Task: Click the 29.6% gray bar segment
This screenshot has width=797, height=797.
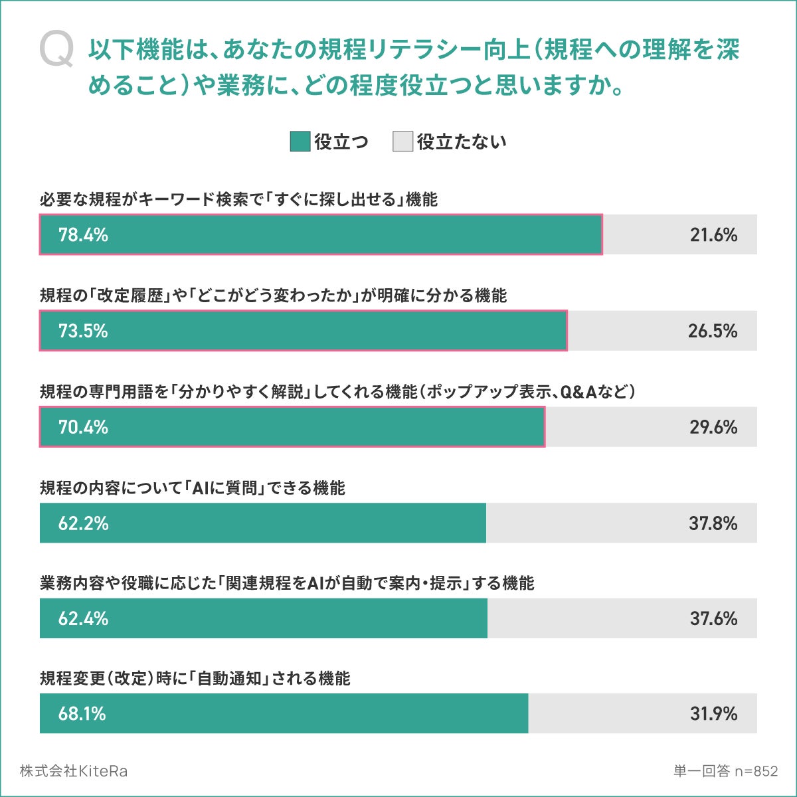Action: 652,426
